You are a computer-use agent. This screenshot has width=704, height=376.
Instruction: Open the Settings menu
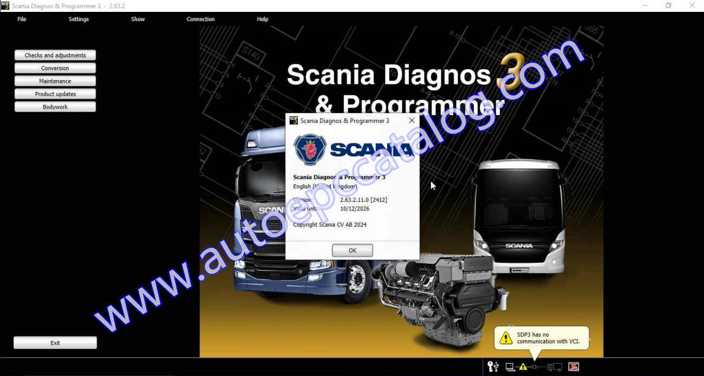point(78,19)
